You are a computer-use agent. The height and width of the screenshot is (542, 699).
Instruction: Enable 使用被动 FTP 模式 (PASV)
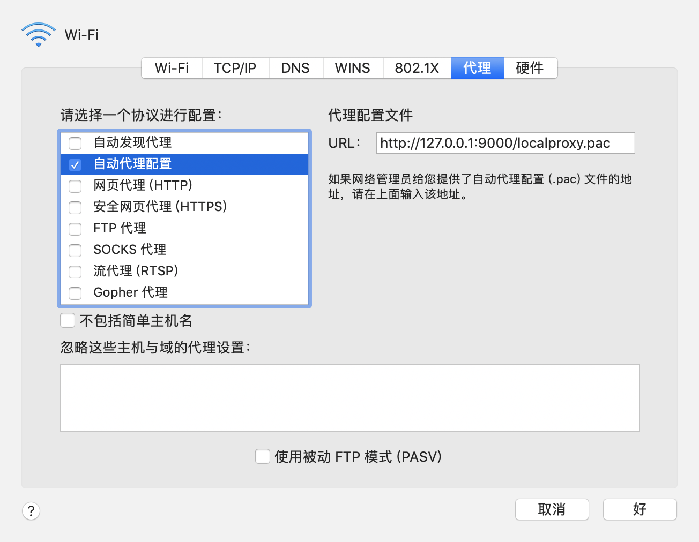click(262, 456)
